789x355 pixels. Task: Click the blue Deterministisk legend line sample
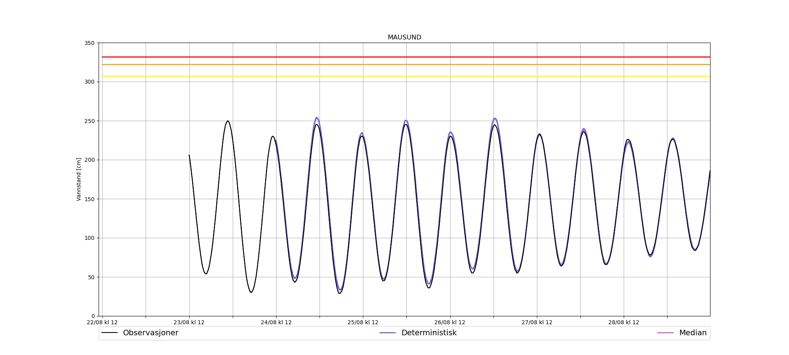388,333
